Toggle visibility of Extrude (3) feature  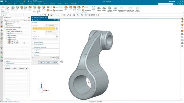(x=8, y=37)
